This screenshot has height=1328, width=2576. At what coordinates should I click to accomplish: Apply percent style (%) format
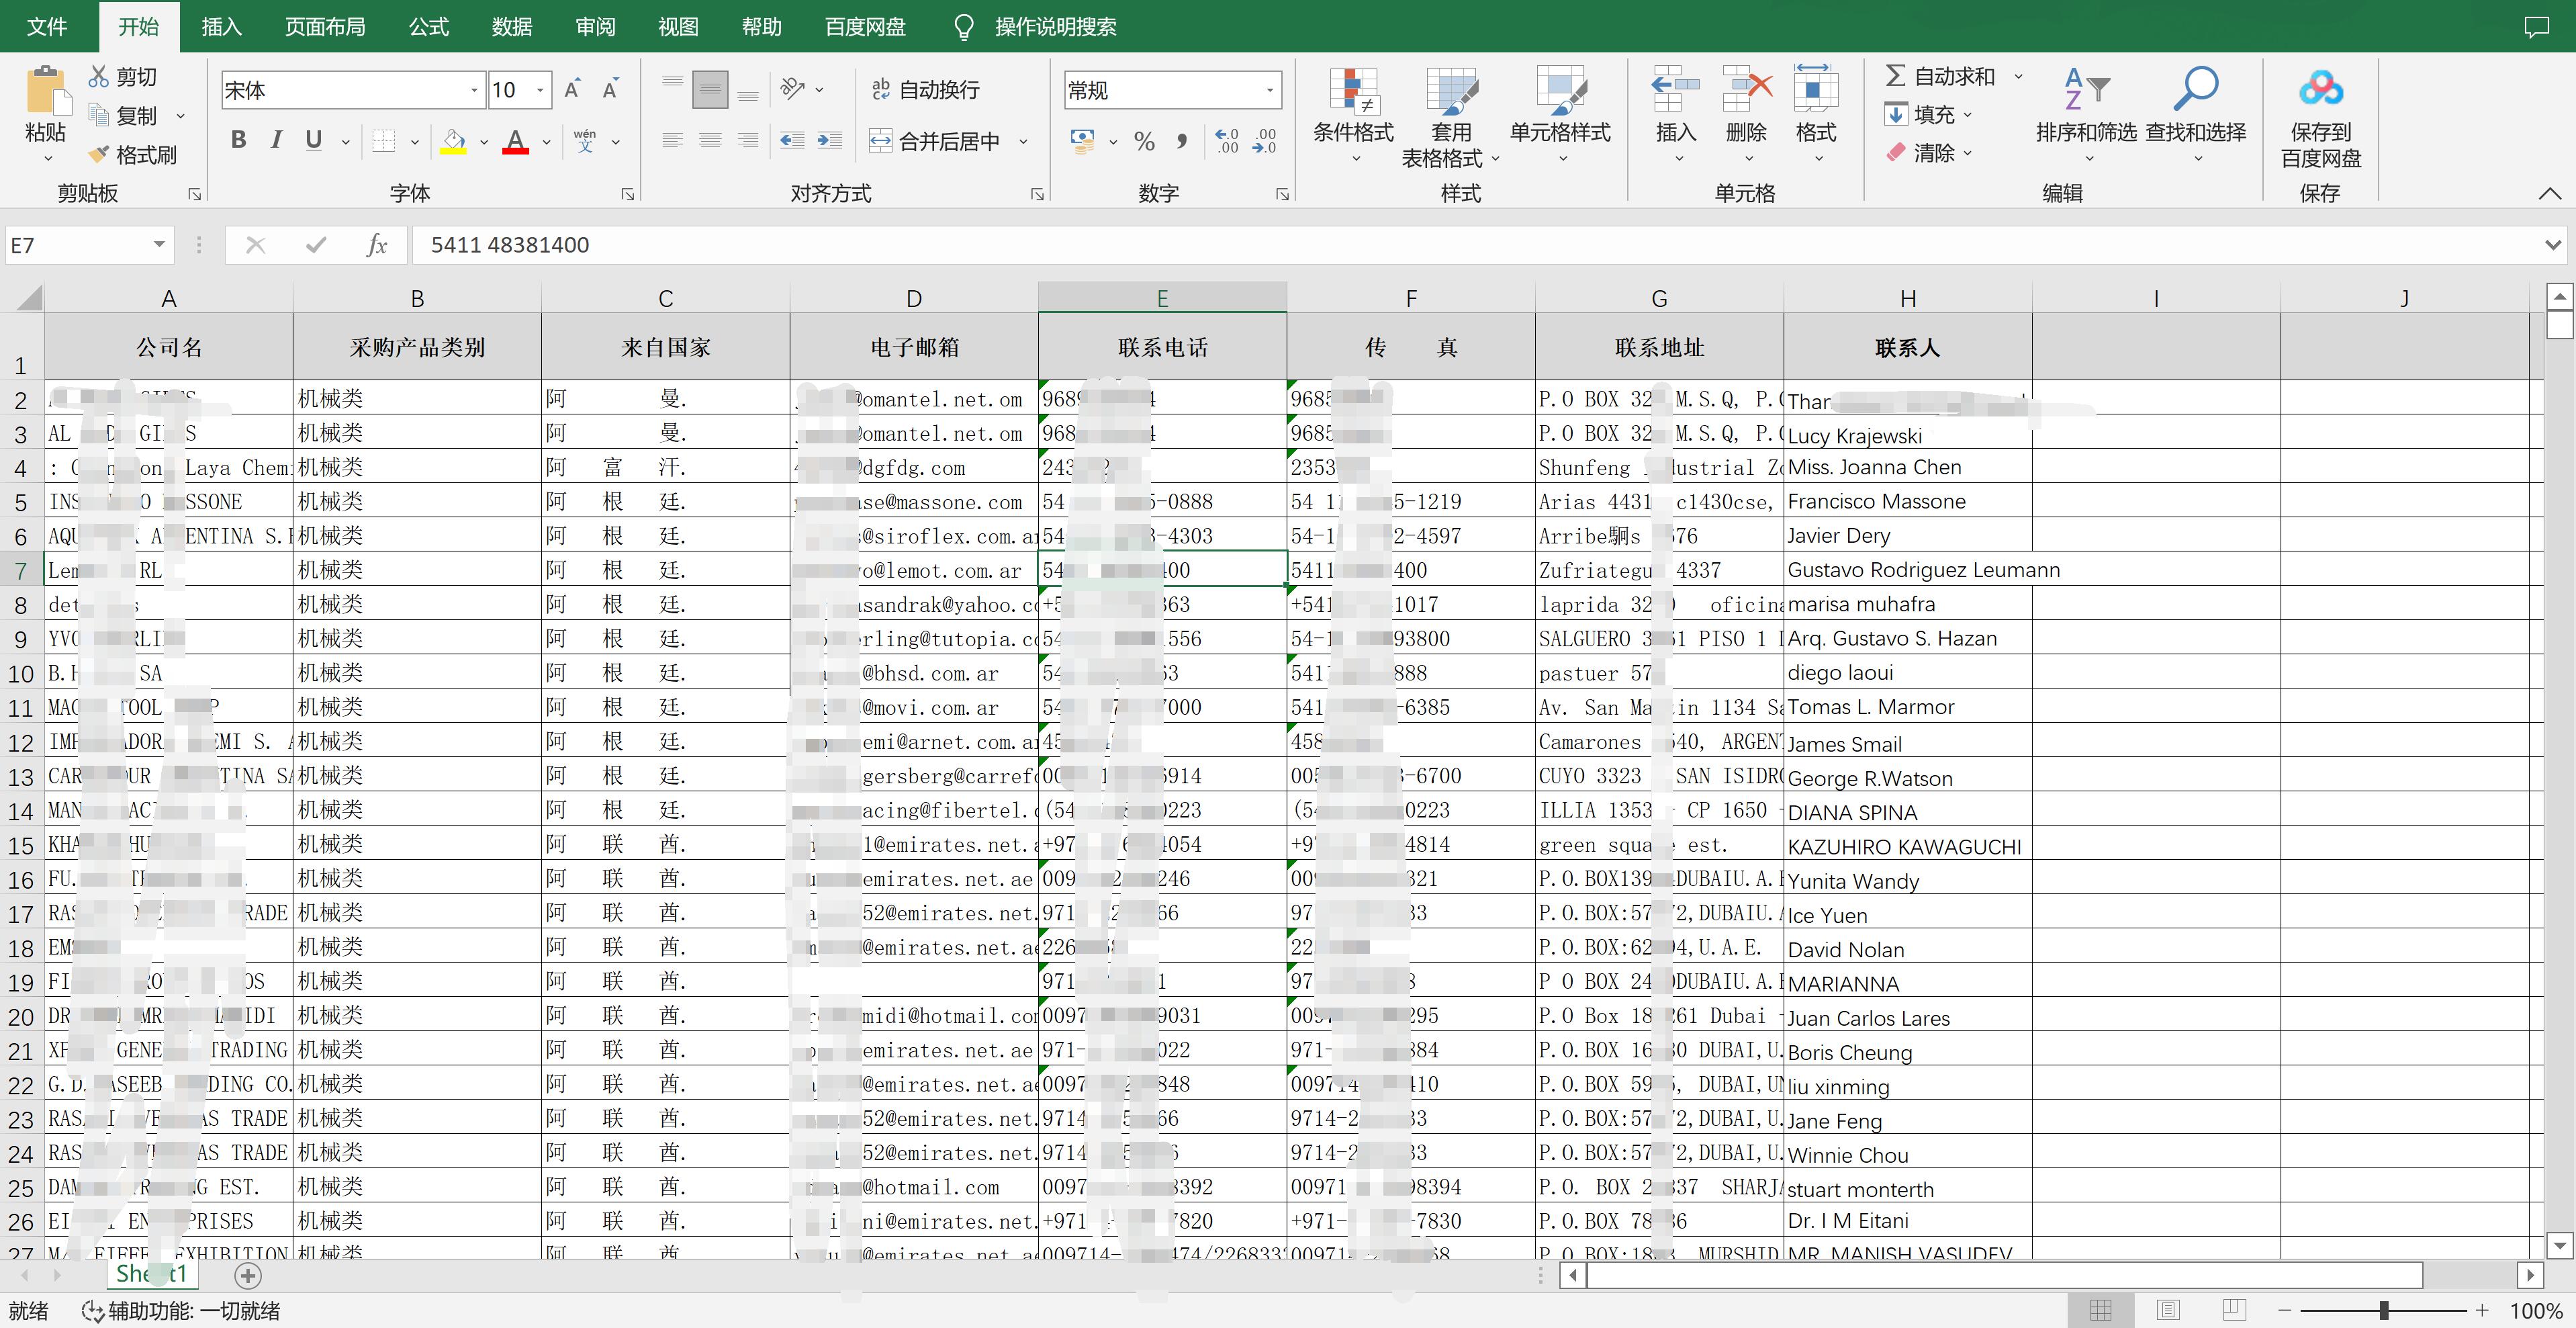pos(1144,141)
